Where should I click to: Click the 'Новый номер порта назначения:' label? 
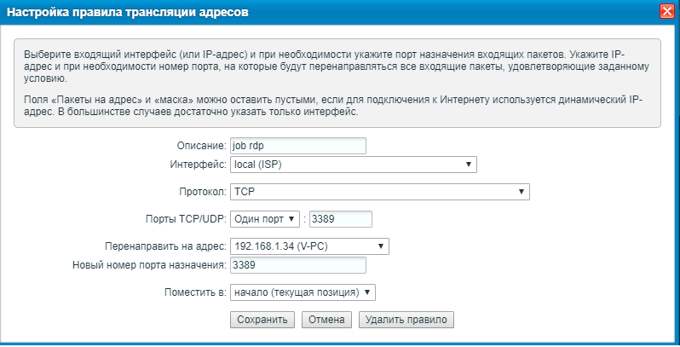tap(150, 265)
